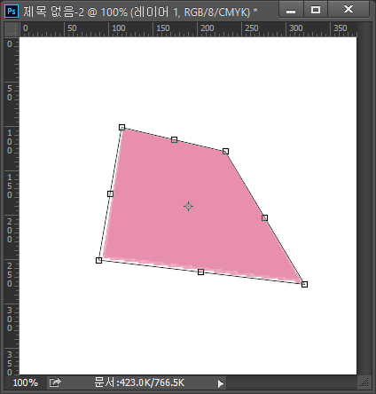
Task: Click the bottom edge midpoint transform handle
Action: [x=200, y=272]
